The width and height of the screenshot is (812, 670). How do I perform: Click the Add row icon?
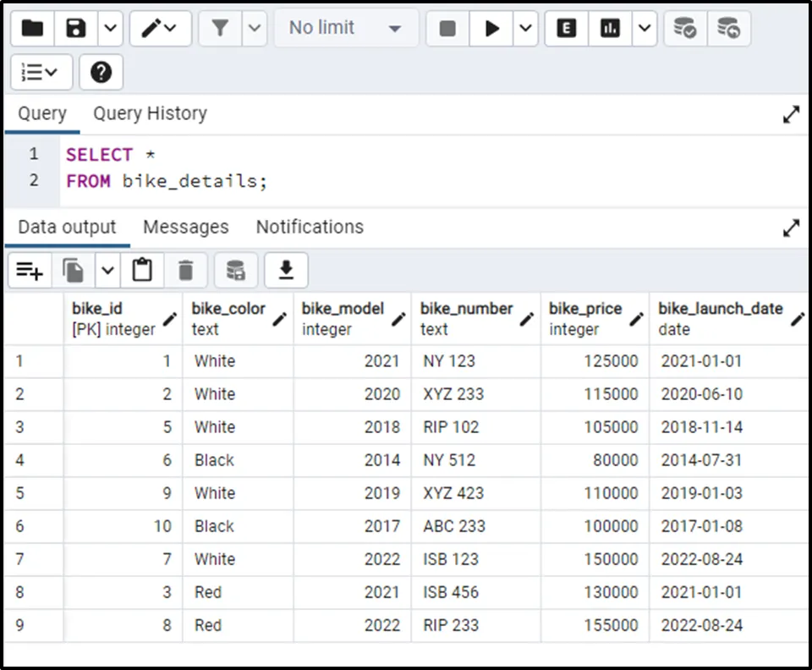coord(30,271)
